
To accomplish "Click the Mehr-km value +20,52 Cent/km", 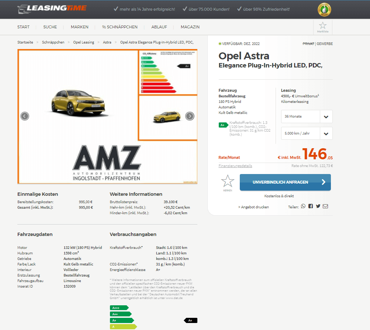I will (x=177, y=207).
